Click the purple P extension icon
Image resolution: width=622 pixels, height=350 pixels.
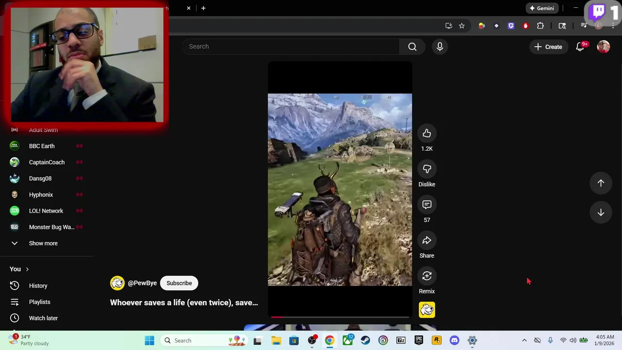(511, 26)
